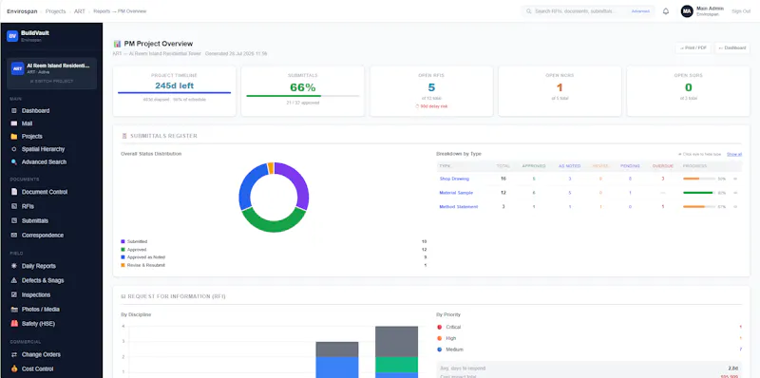The width and height of the screenshot is (760, 378).
Task: Open the Method Statement type link
Action: coord(459,207)
